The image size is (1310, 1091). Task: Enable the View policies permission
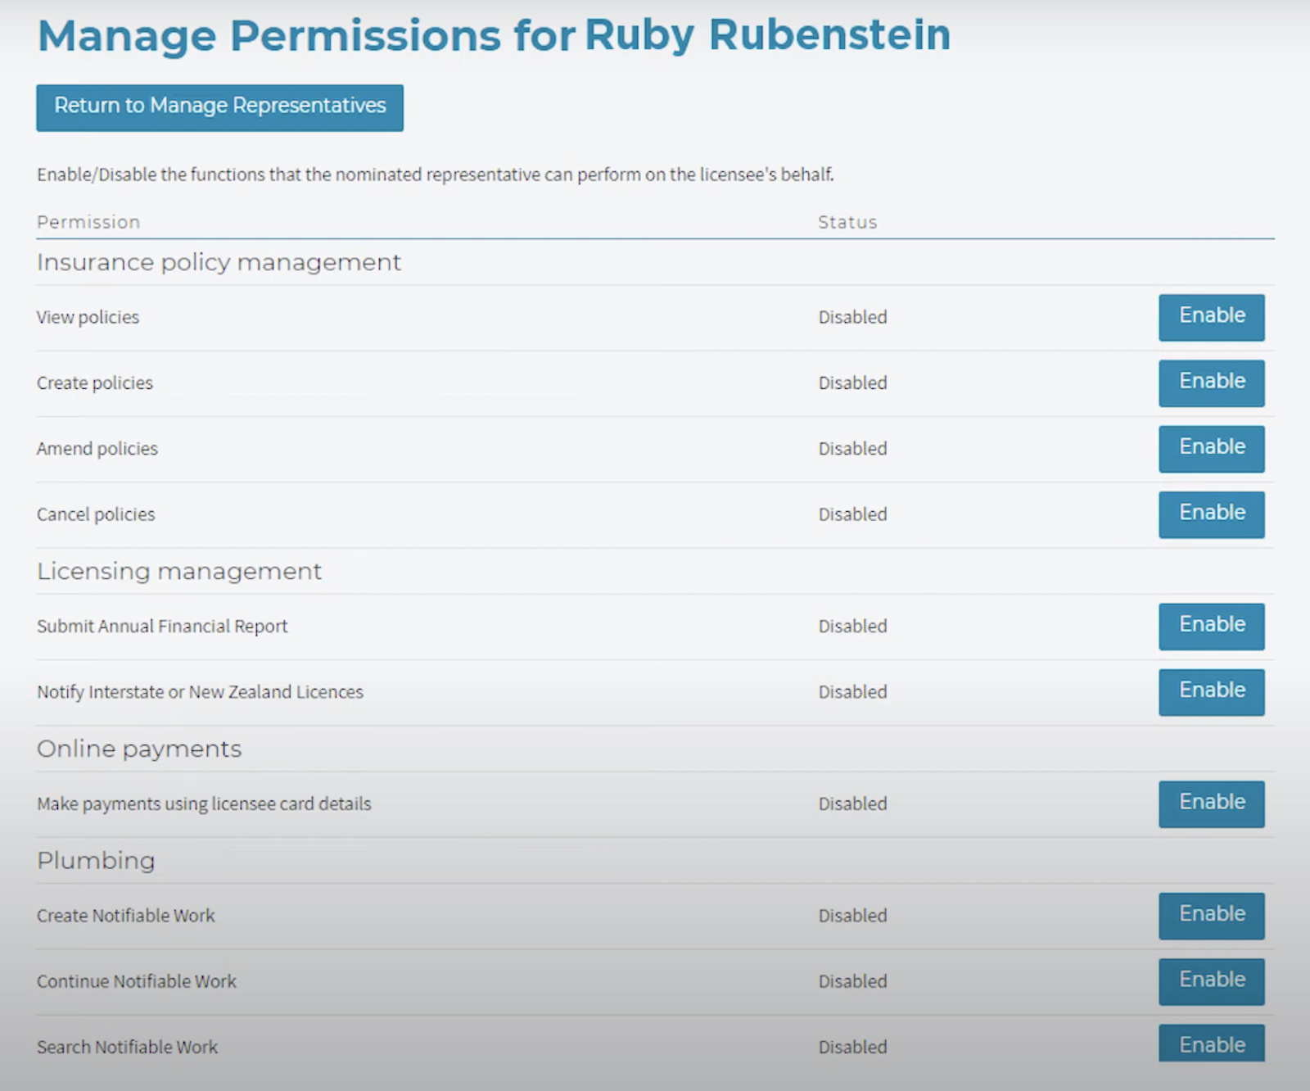coord(1211,317)
